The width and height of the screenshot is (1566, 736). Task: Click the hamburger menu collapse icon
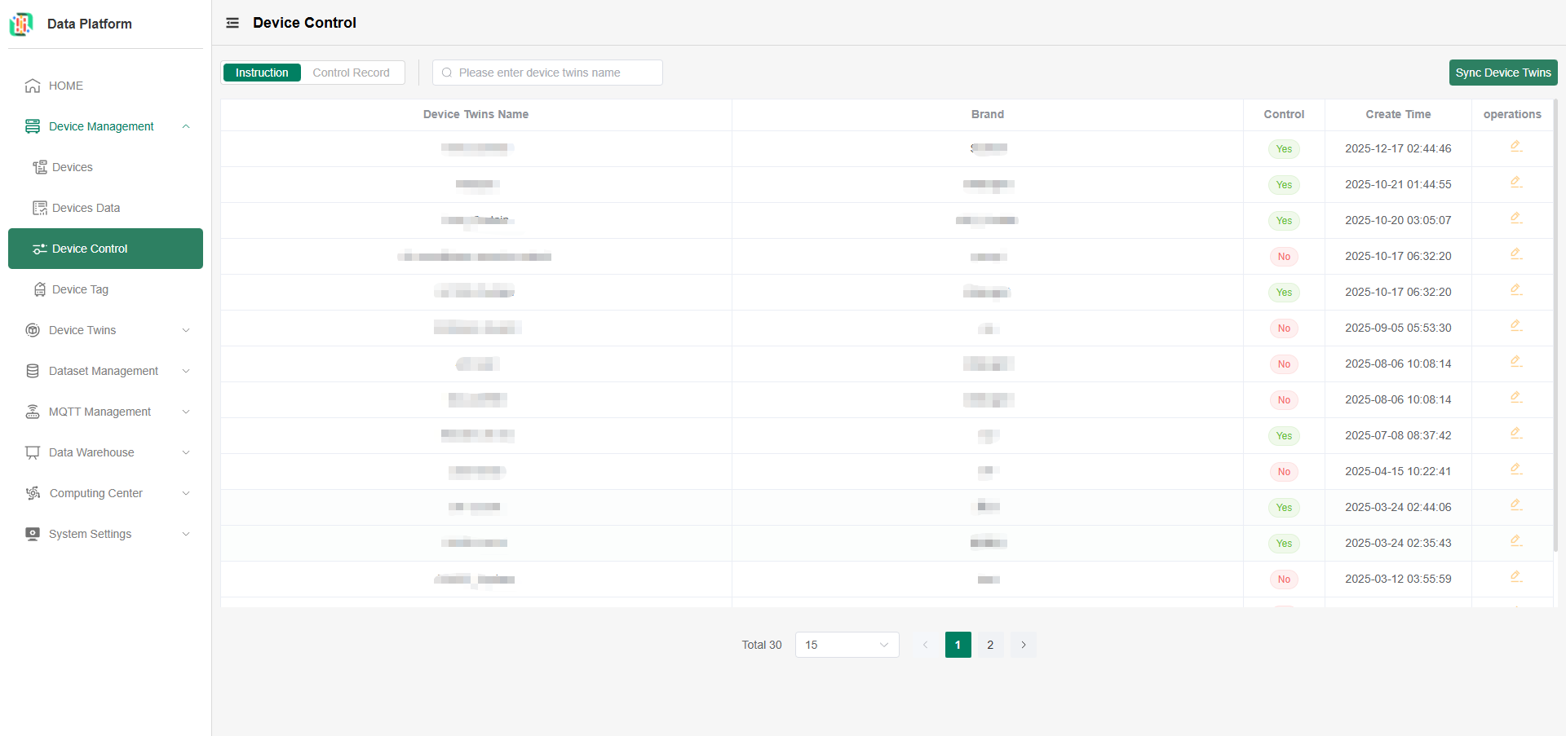232,23
